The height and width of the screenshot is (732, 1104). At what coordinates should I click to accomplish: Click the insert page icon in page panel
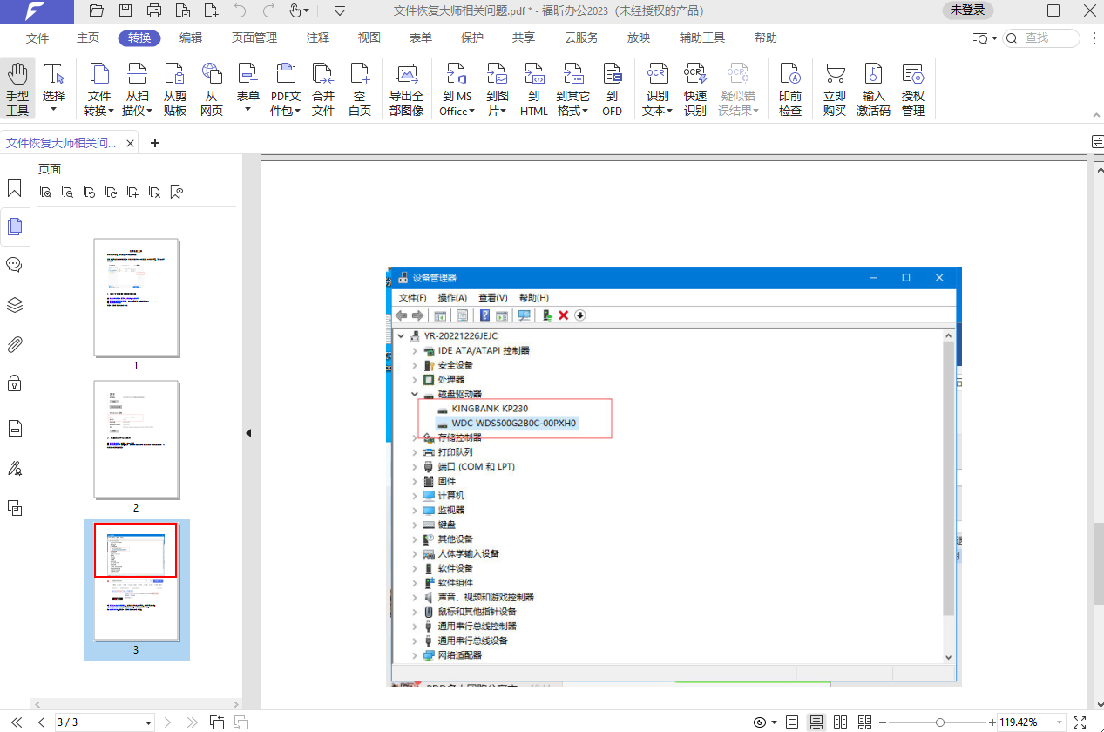coord(132,192)
